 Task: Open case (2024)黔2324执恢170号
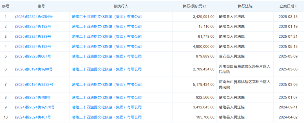click(35, 107)
